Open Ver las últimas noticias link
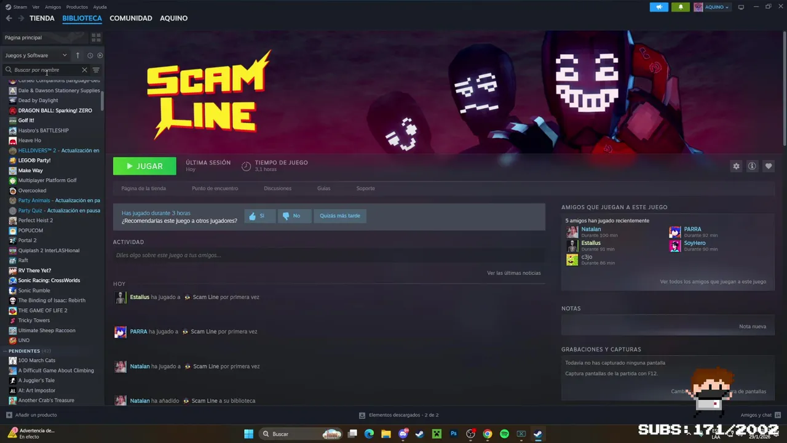787x443 pixels. [514, 273]
